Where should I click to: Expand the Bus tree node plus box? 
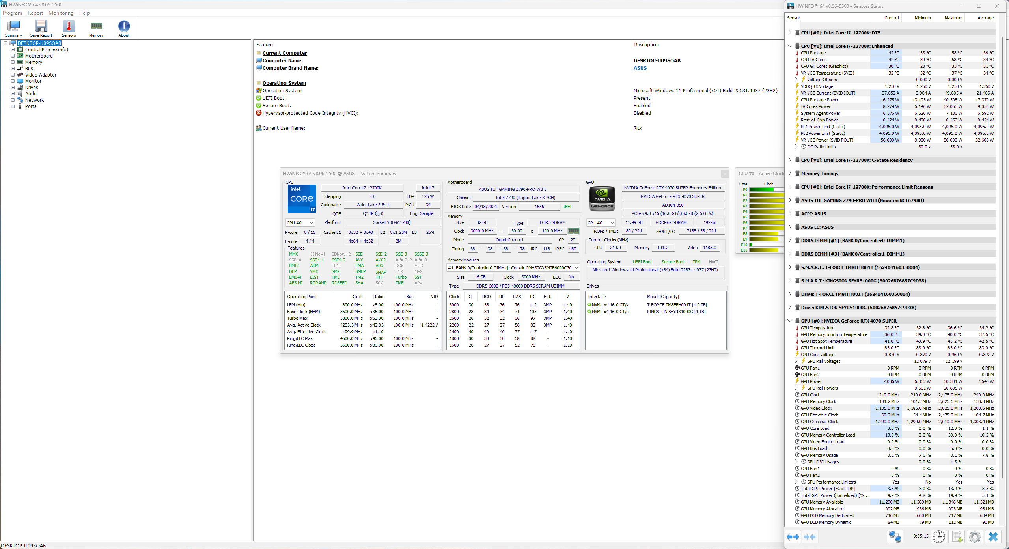point(13,69)
